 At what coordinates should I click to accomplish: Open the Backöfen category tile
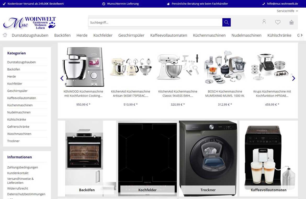tap(87, 158)
